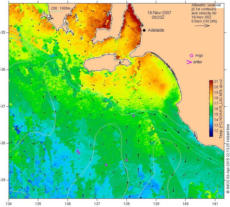Click longitude axis label 134
This screenshot has height=207, width=230.
pos(9,204)
